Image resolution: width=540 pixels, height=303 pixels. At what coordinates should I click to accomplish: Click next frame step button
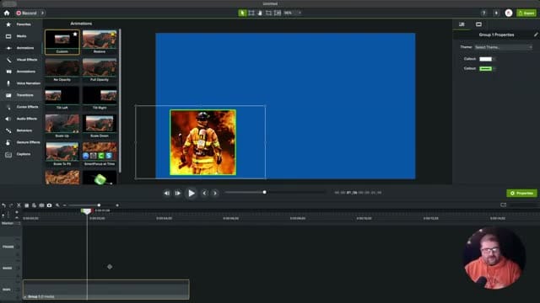178,194
